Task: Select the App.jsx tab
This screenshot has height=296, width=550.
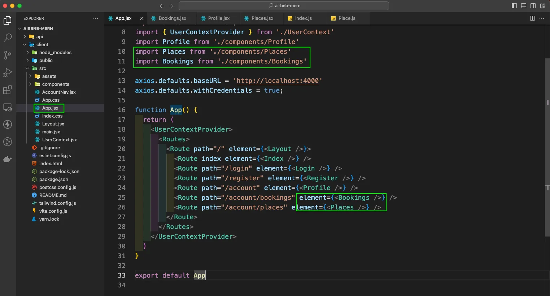Action: (x=123, y=18)
